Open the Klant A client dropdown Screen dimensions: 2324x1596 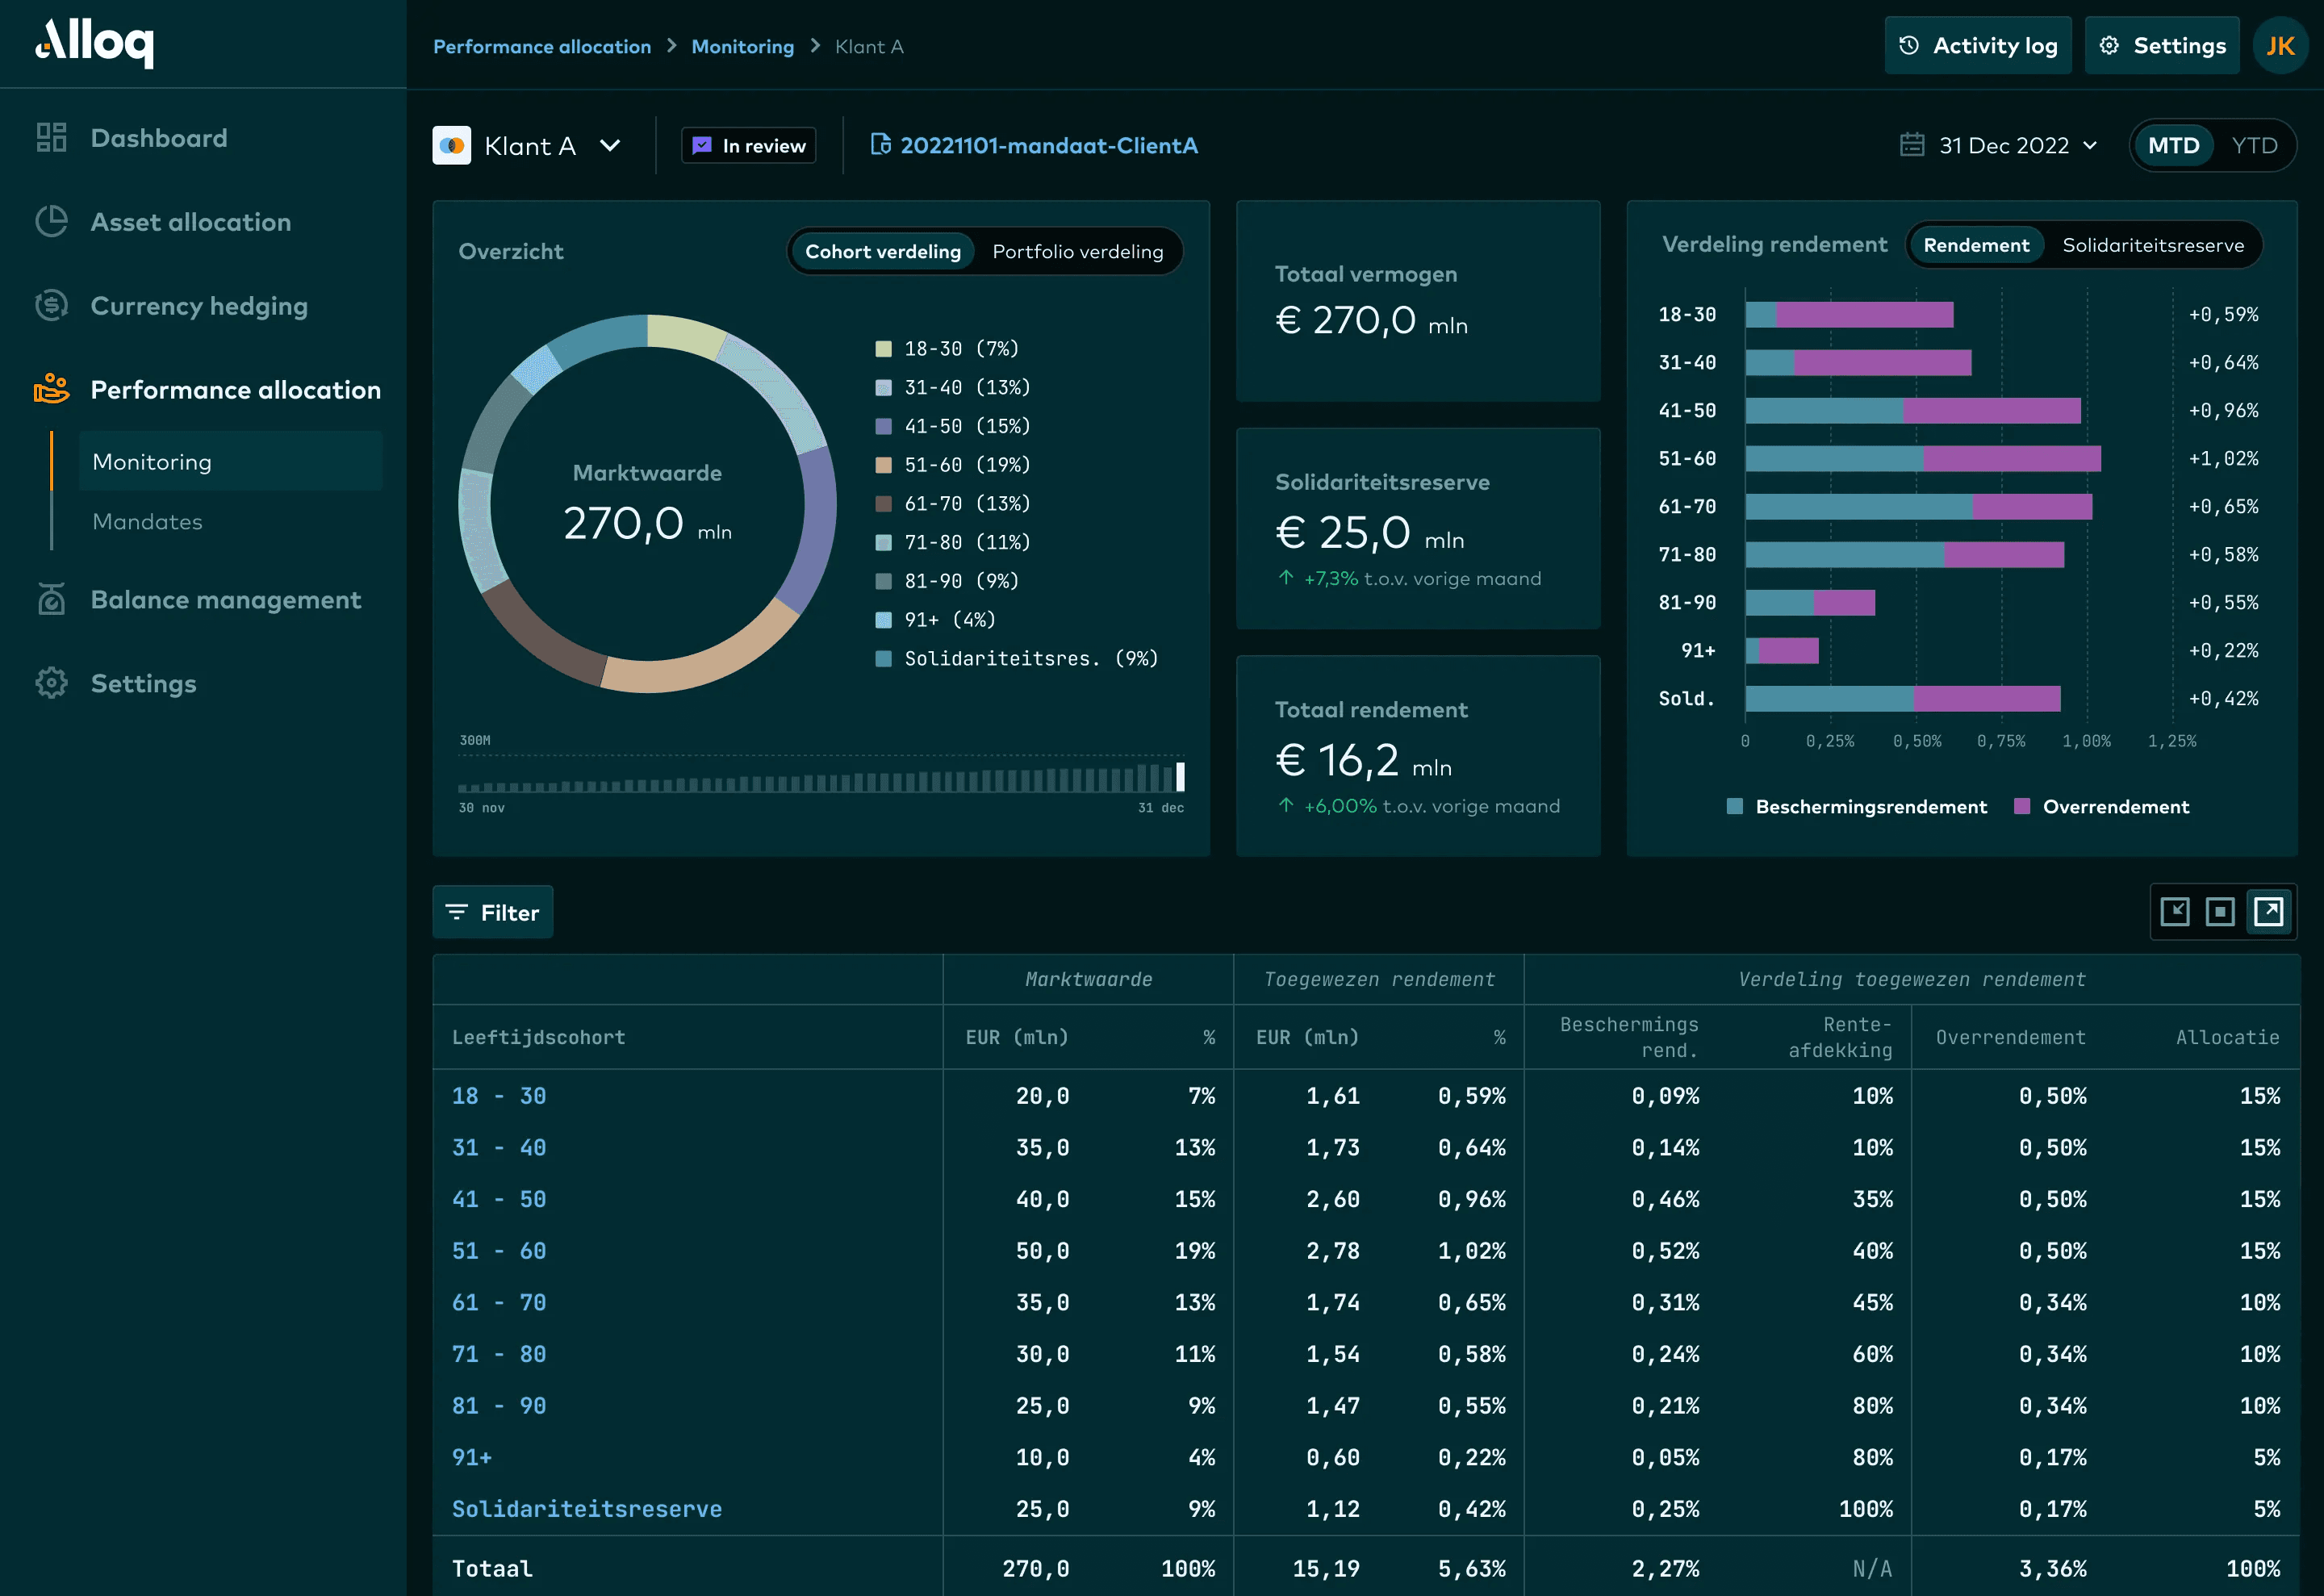click(610, 145)
